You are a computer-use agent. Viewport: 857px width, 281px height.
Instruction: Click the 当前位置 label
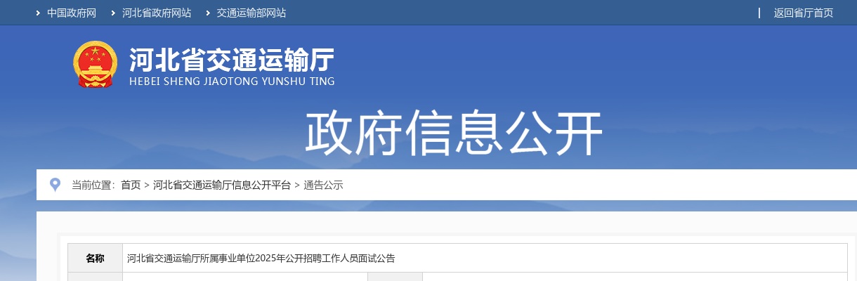[x=93, y=185]
